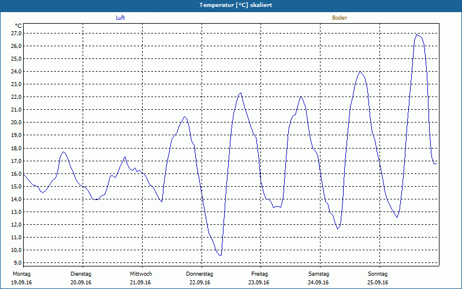Click the 9,0 axis value

(x=17, y=263)
